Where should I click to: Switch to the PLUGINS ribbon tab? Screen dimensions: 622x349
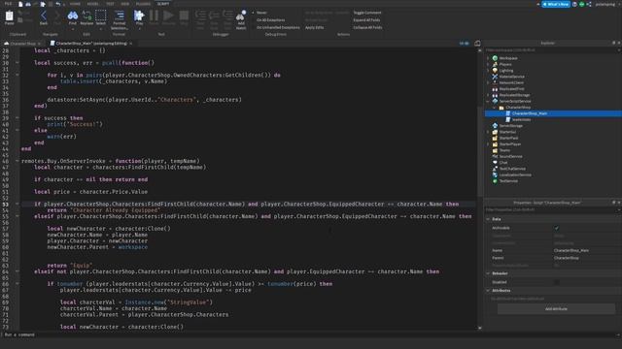pos(143,4)
